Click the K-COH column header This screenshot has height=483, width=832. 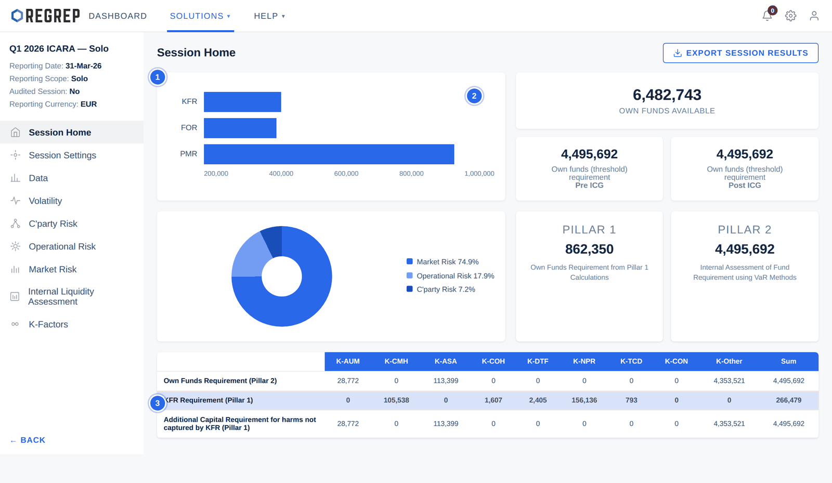[493, 361]
